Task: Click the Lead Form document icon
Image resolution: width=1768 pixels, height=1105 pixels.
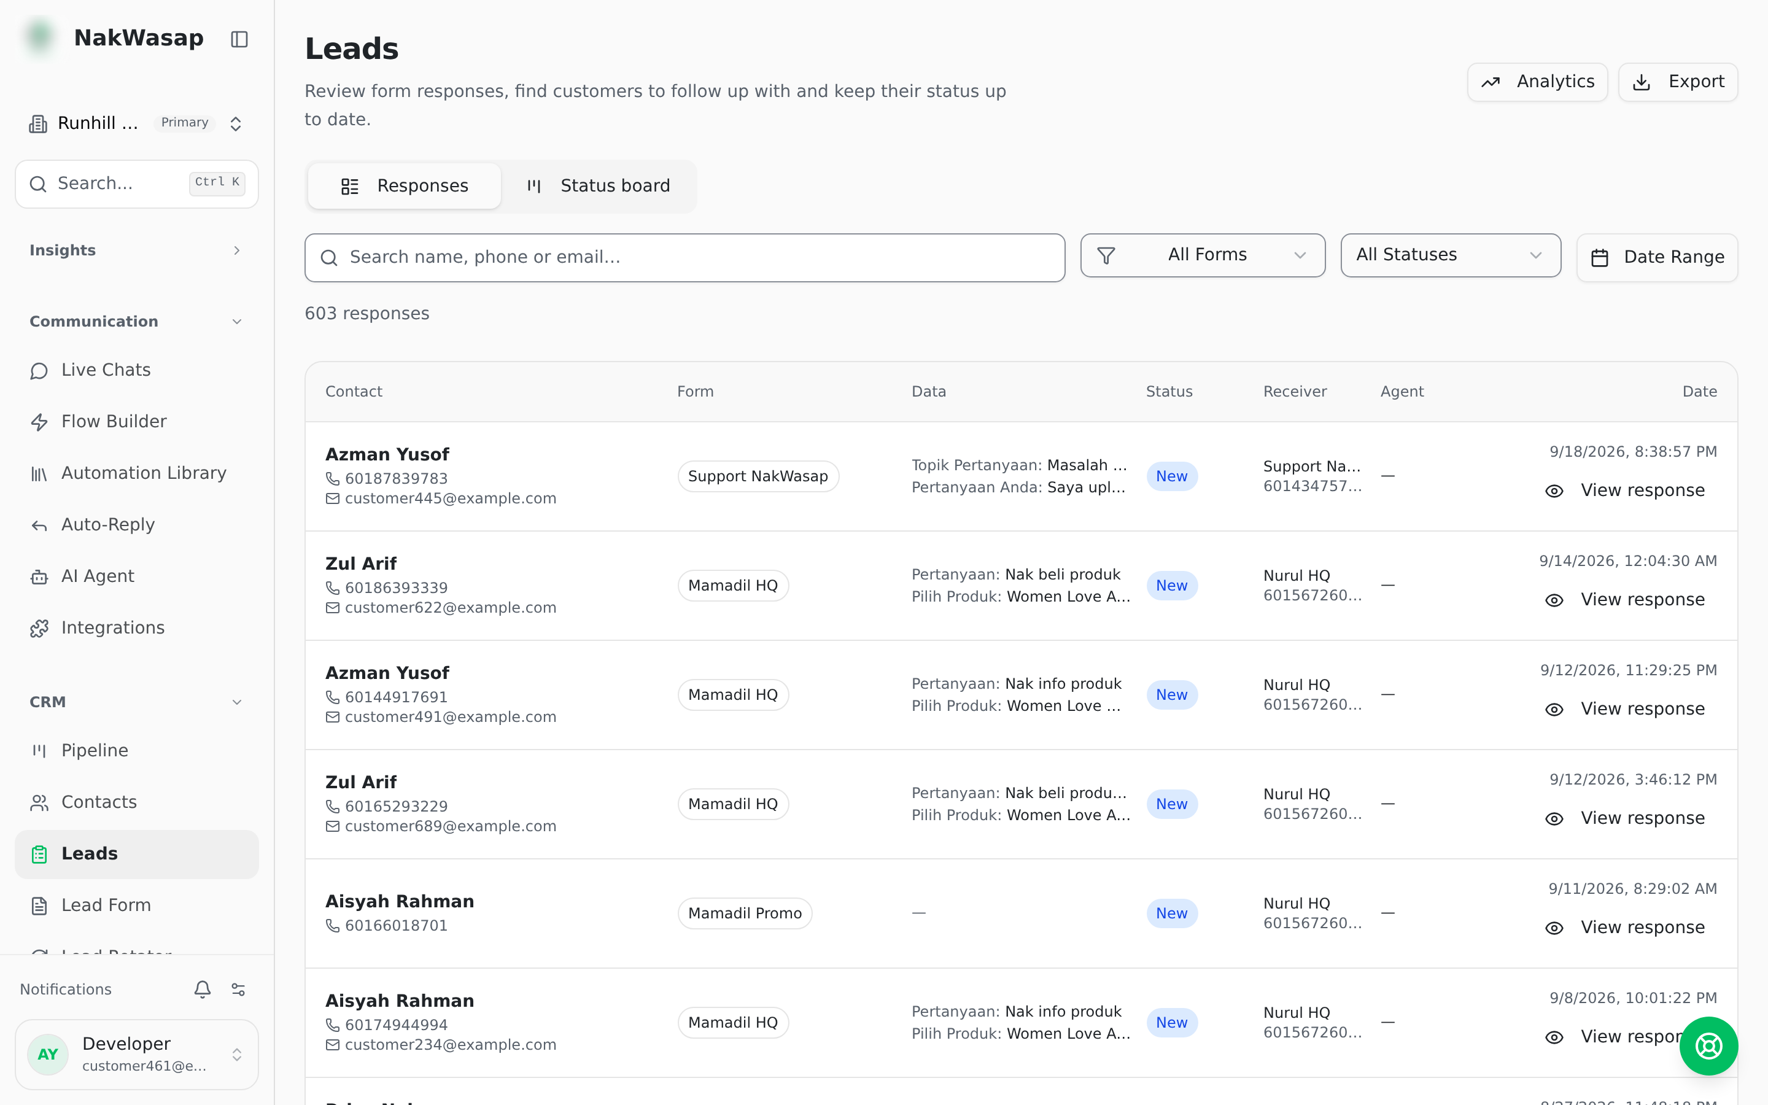Action: click(x=39, y=905)
